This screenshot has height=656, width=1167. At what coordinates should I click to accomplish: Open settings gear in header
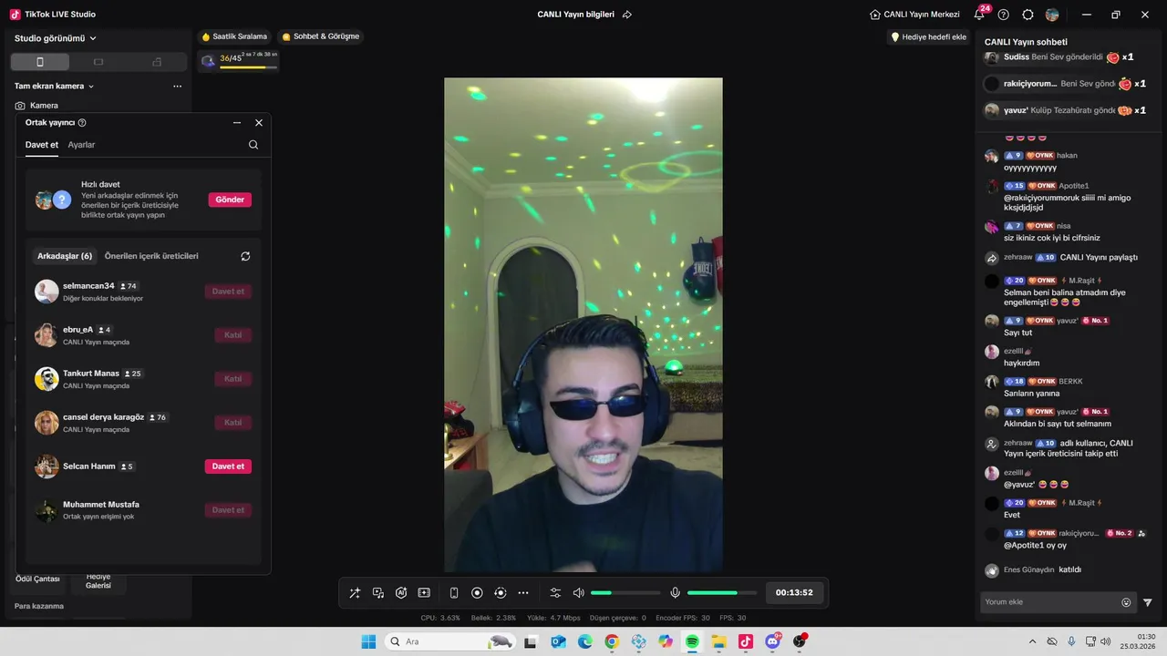1028,15
